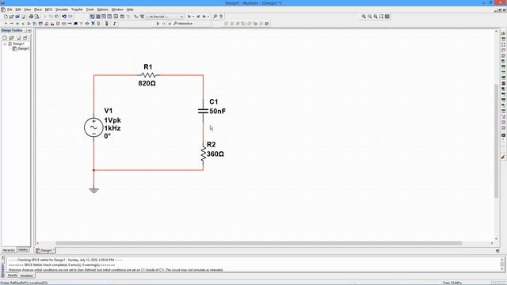Click the horizontal scrollbar of the schematic
The image size is (507, 285).
(259, 243)
